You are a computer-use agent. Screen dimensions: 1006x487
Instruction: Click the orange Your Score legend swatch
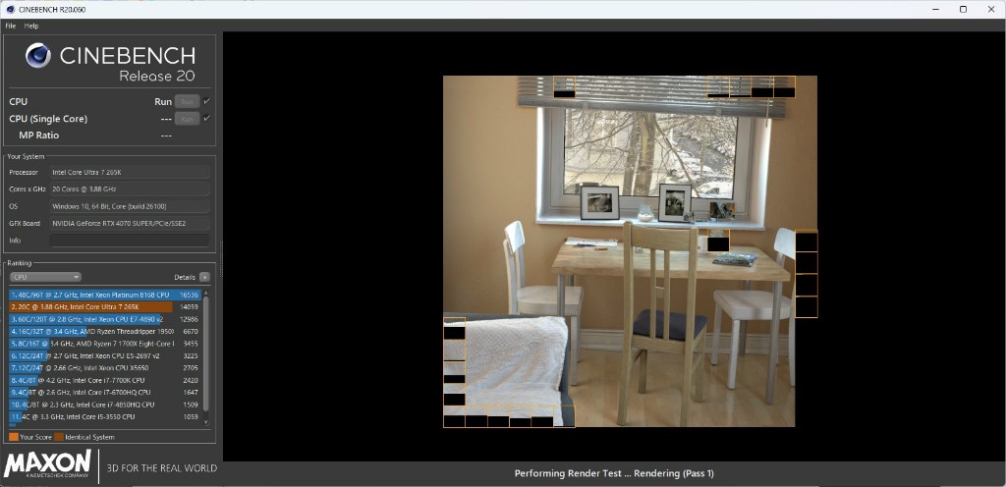point(14,437)
